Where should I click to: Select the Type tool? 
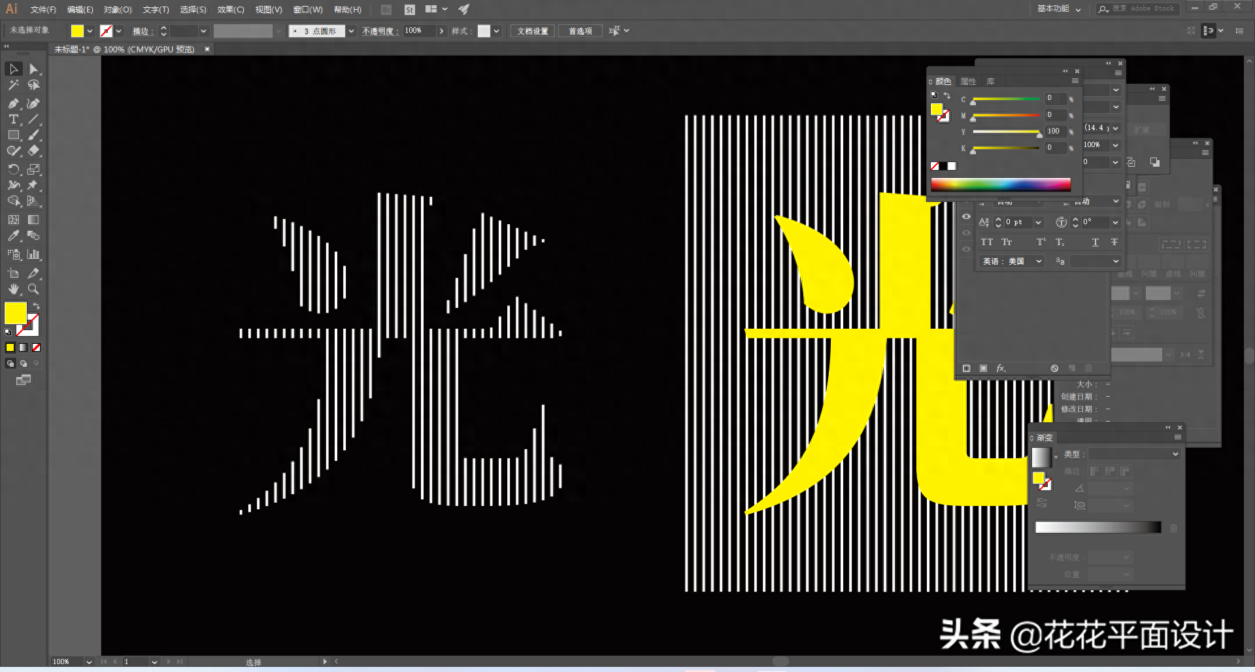(13, 119)
